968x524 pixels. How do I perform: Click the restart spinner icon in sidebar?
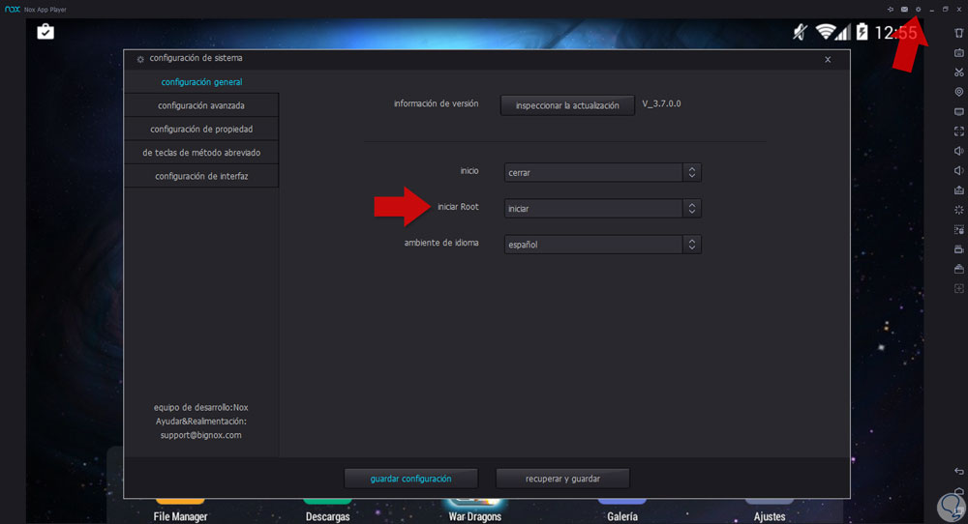[958, 210]
